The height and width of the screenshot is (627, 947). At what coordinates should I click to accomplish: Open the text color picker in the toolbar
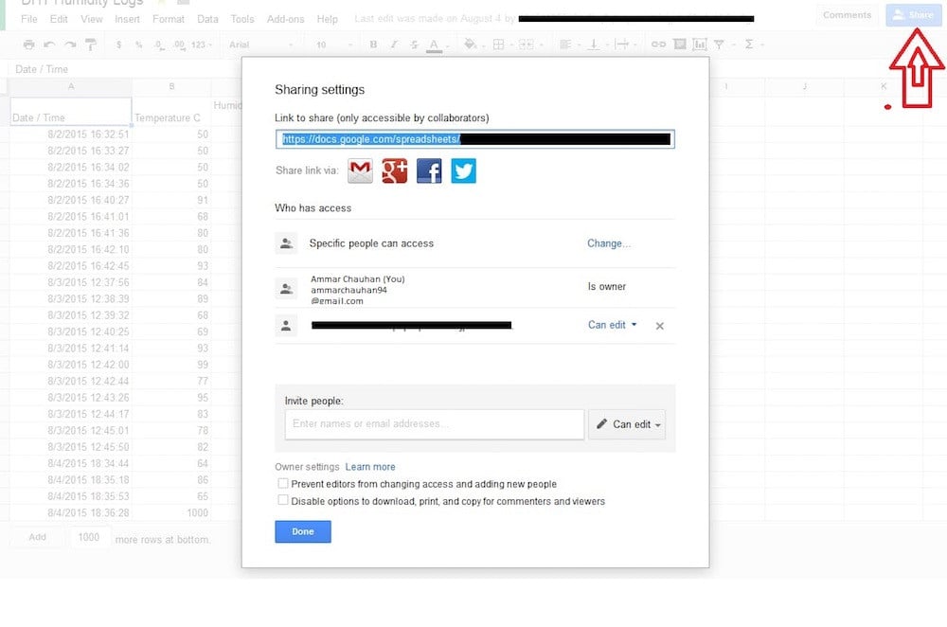(x=434, y=45)
